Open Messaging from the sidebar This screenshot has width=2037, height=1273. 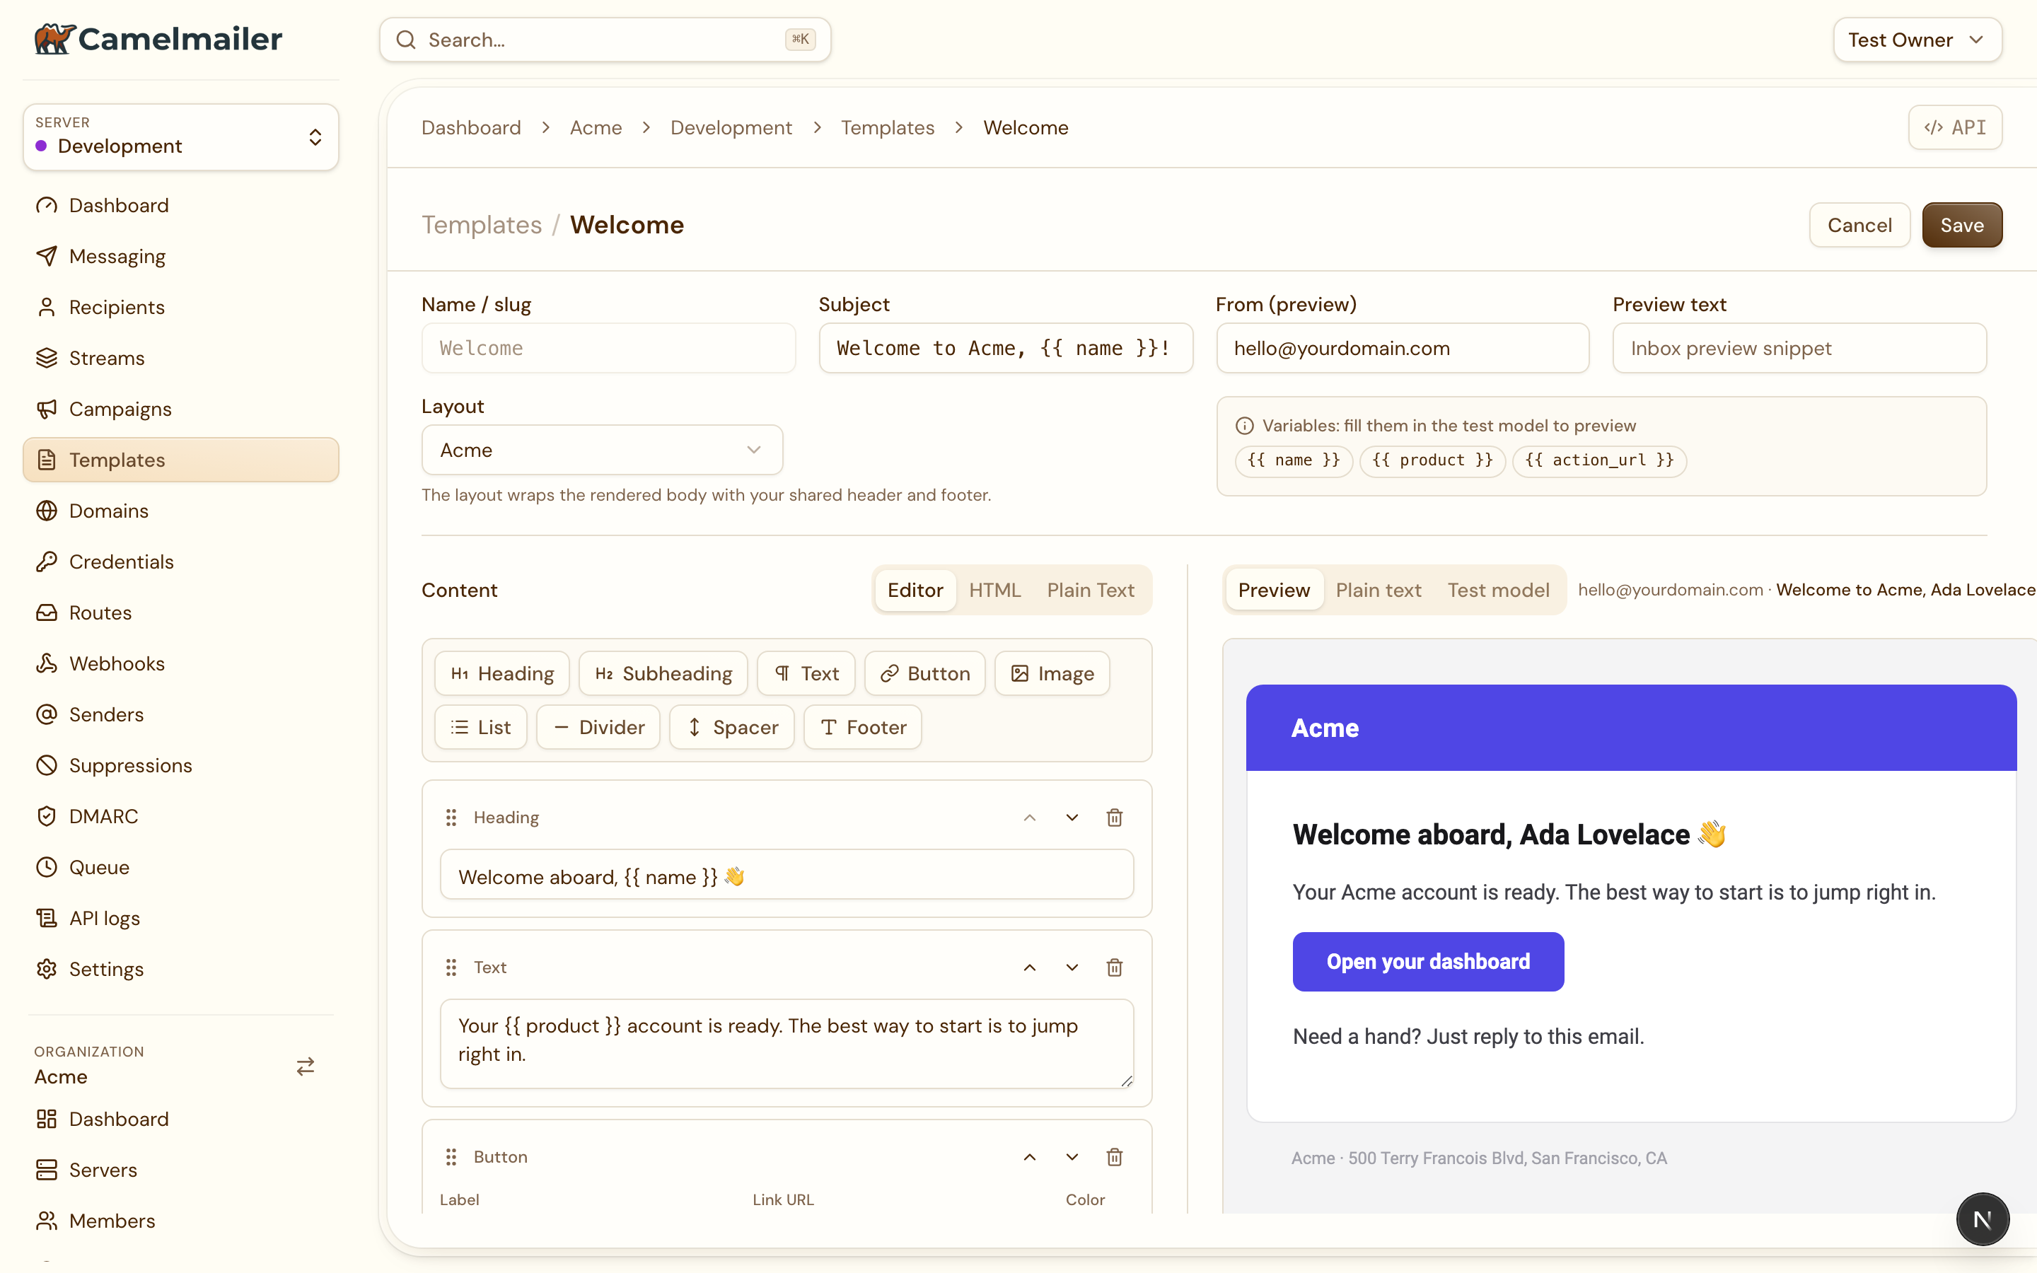coord(181,256)
